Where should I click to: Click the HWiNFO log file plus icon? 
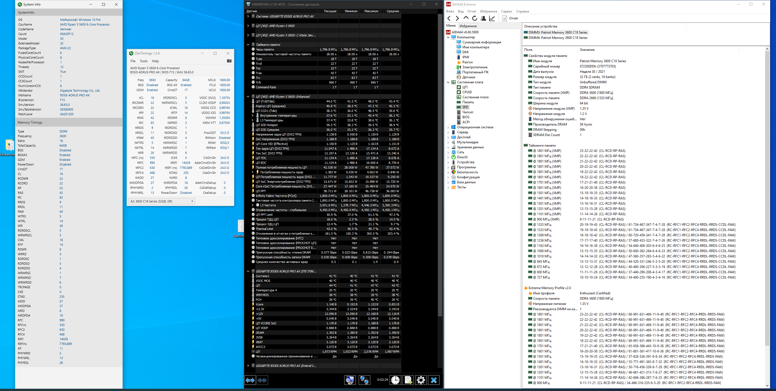pos(408,380)
